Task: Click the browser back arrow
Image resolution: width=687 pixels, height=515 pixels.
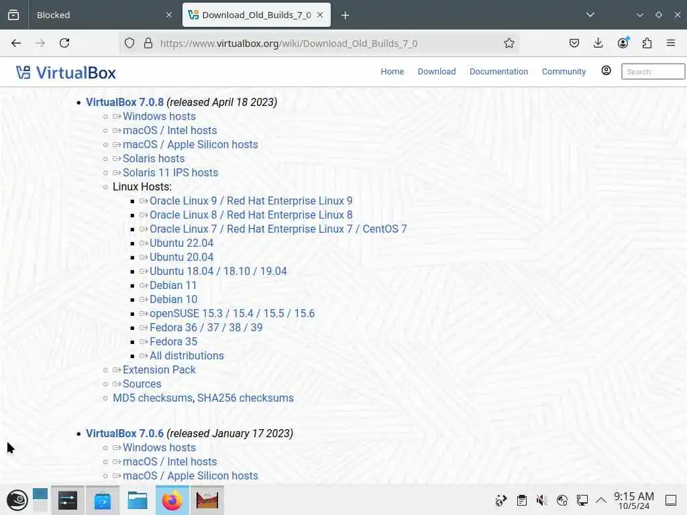Action: [x=16, y=43]
